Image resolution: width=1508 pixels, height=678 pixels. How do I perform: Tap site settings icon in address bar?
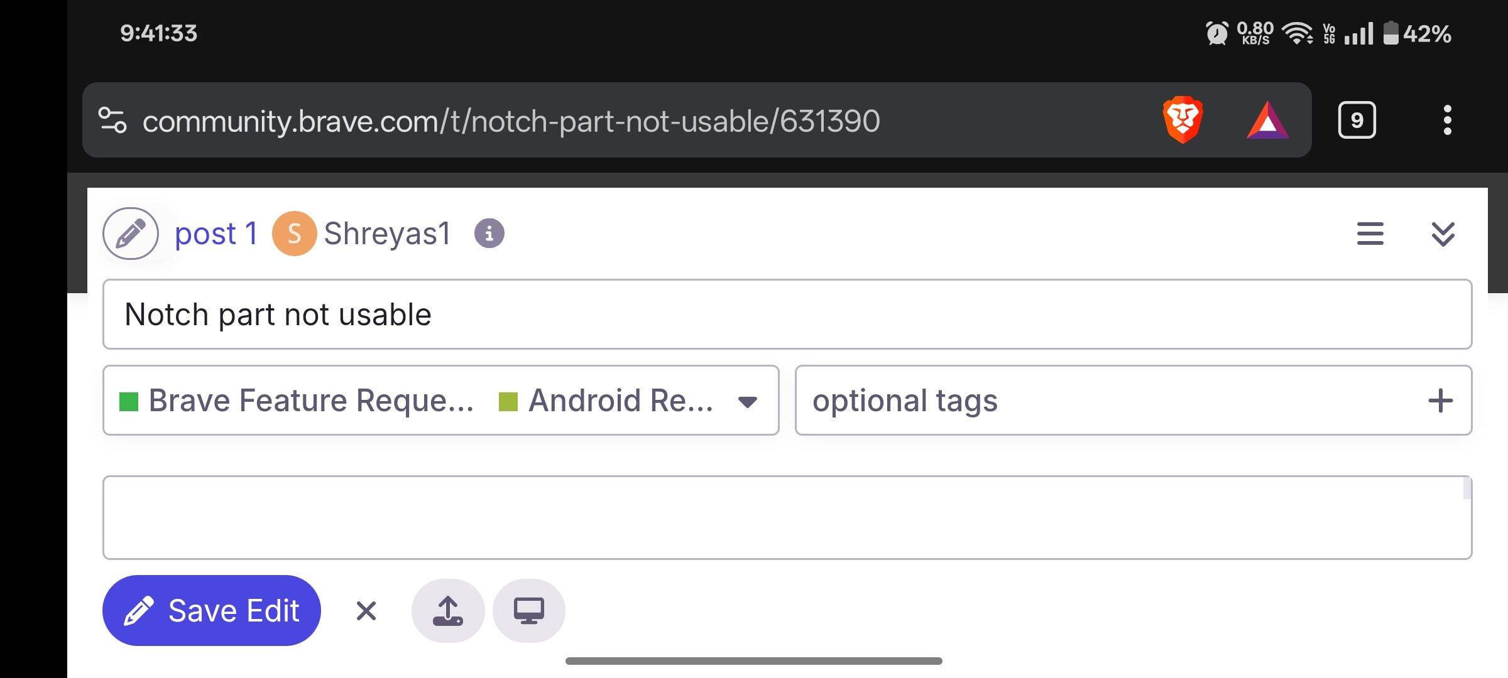[112, 120]
